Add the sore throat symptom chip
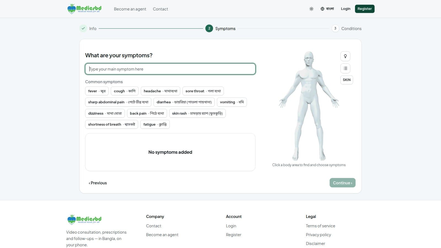This screenshot has height=248, width=441. 203,91
